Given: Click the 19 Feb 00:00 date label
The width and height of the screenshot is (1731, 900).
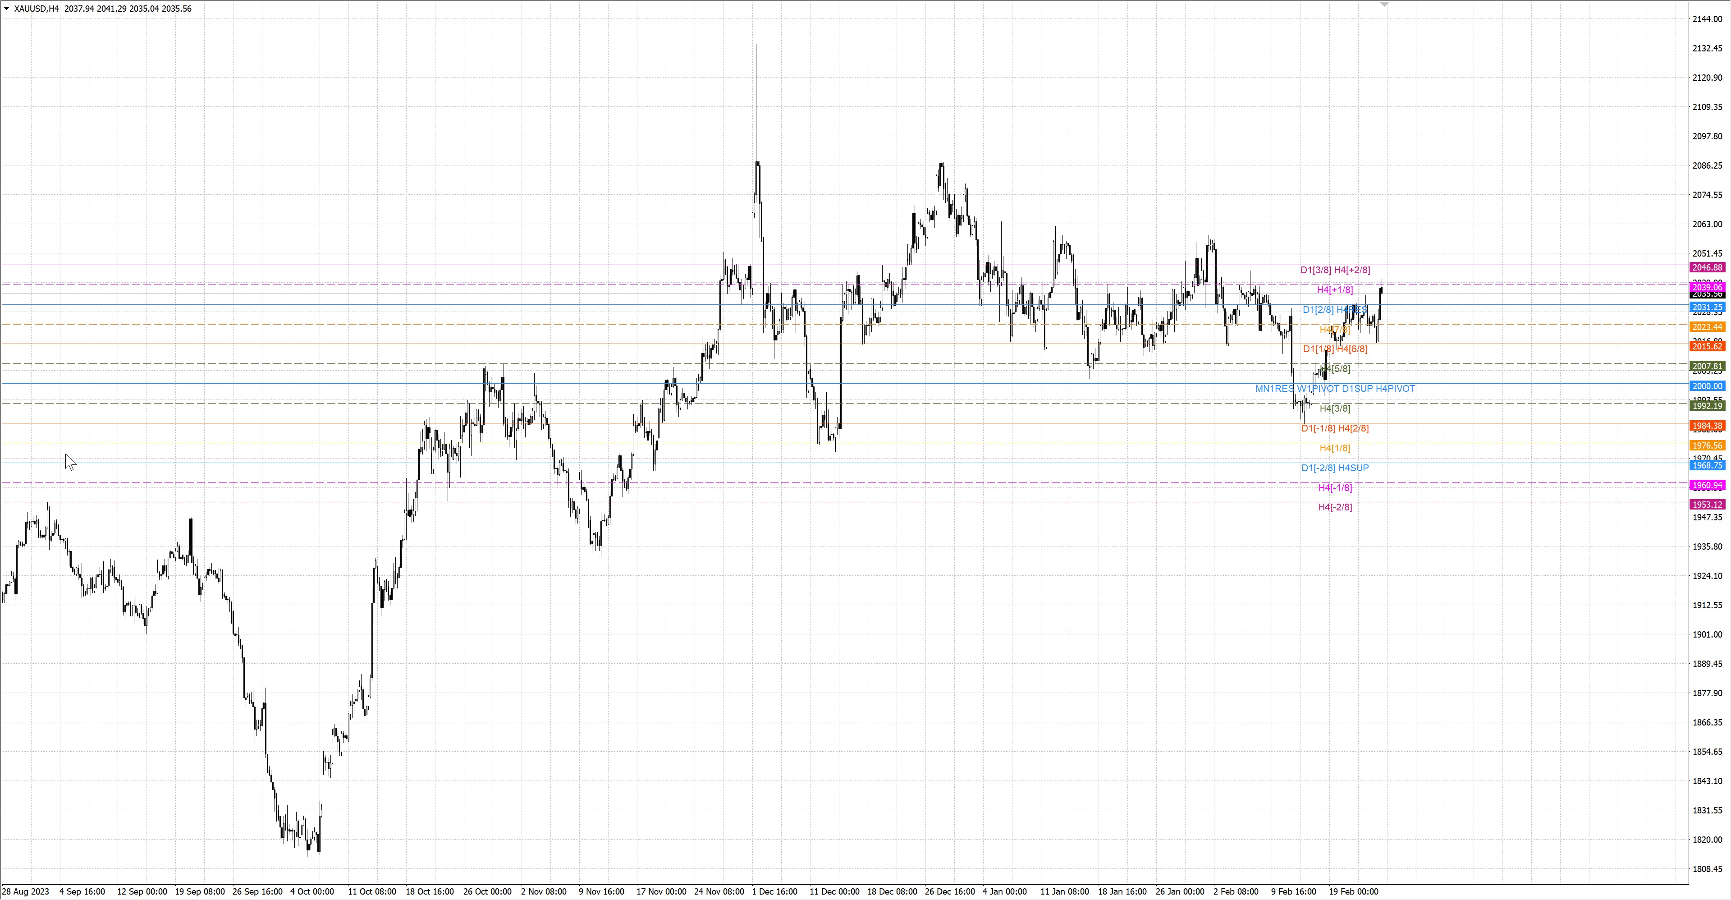Looking at the screenshot, I should click(x=1353, y=891).
